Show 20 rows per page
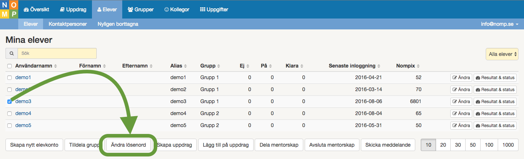Image resolution: width=524 pixels, height=159 pixels. tap(443, 145)
